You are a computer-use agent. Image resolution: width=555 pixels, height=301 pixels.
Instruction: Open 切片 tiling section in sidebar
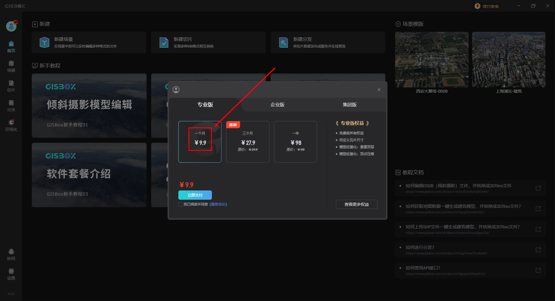coord(11,86)
